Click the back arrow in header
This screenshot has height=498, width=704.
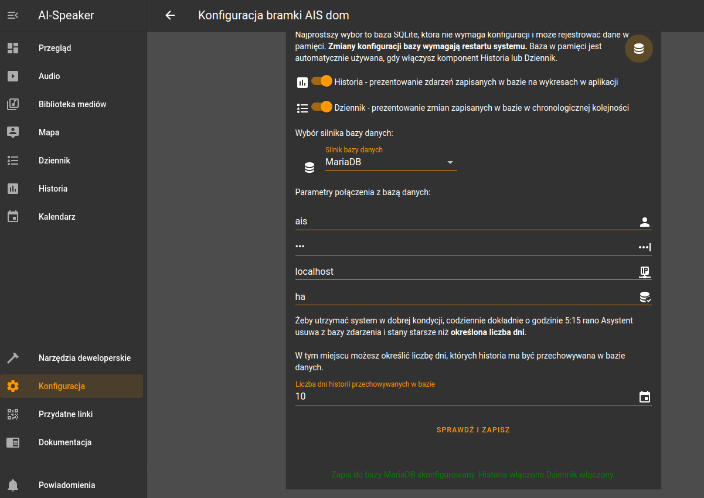coord(170,16)
